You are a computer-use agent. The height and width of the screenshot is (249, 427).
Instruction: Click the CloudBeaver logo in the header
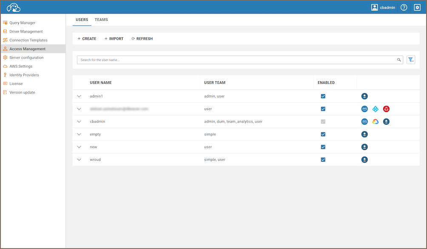point(14,7)
